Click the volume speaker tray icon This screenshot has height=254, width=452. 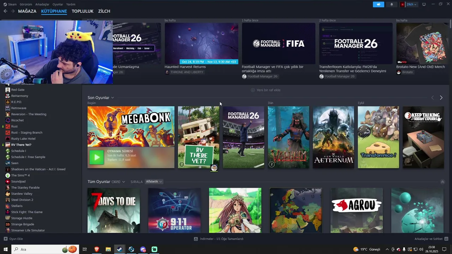(x=421, y=249)
